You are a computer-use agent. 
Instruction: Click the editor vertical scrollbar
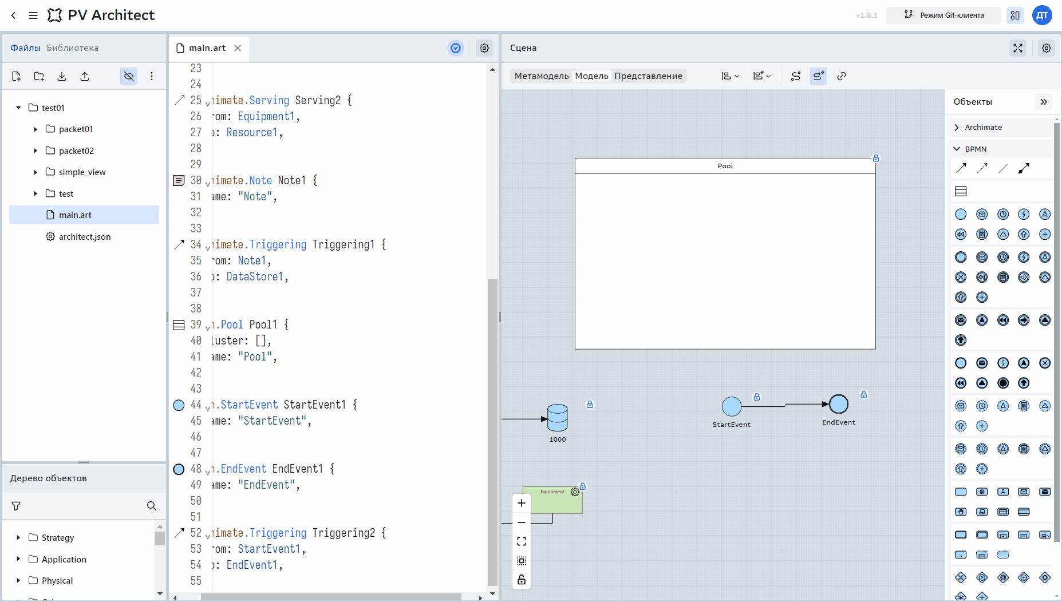[492, 433]
